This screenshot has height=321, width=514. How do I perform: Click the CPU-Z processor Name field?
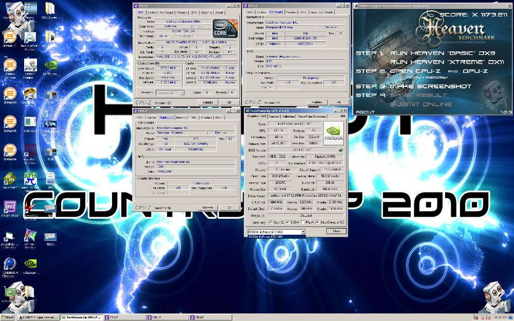coord(183,21)
